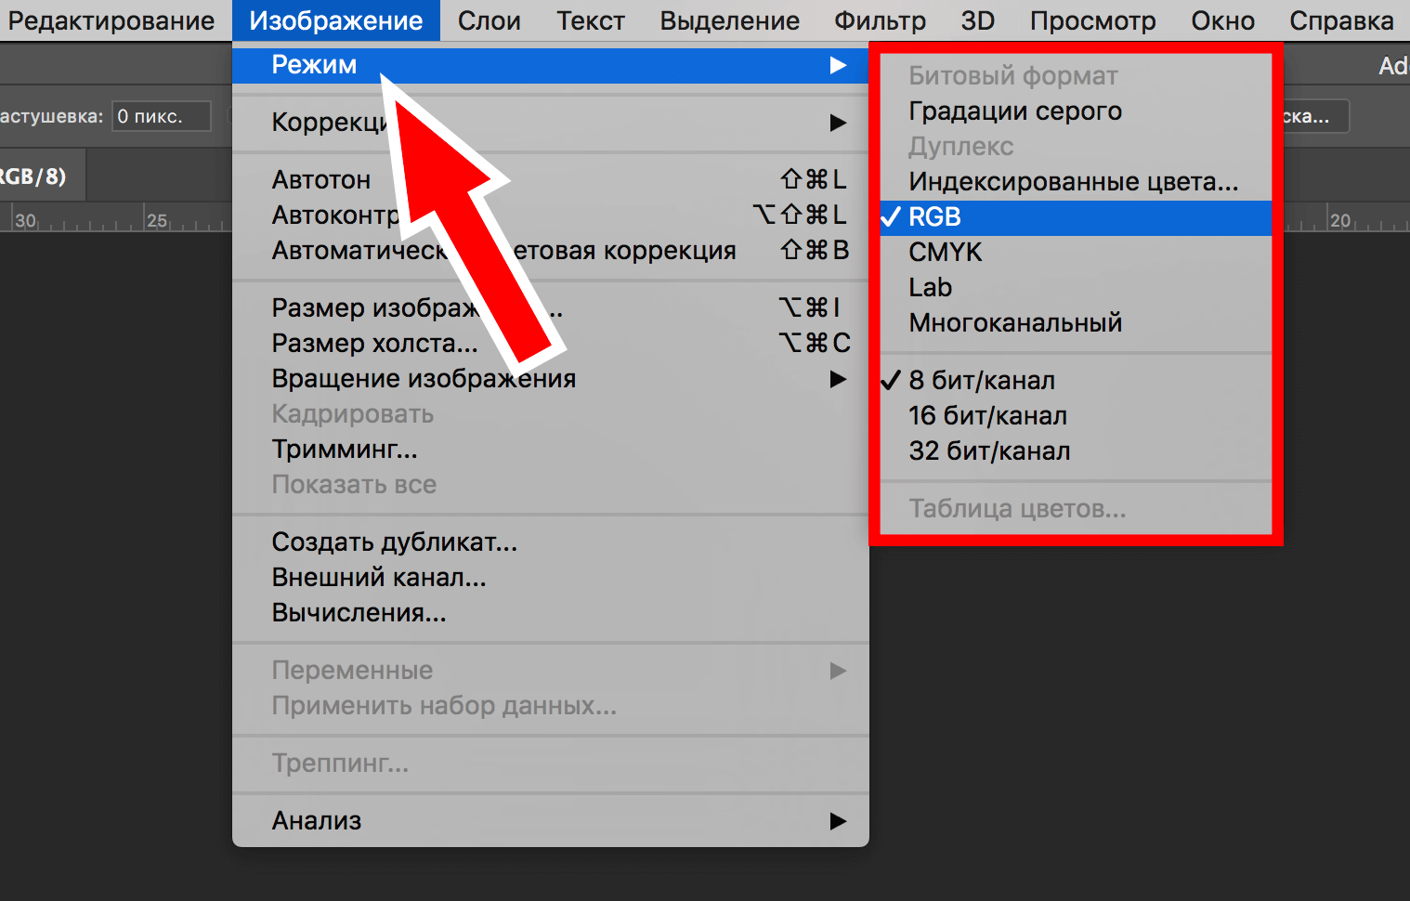Click the Растушевка input field
Image resolution: width=1410 pixels, height=901 pixels.
[161, 117]
